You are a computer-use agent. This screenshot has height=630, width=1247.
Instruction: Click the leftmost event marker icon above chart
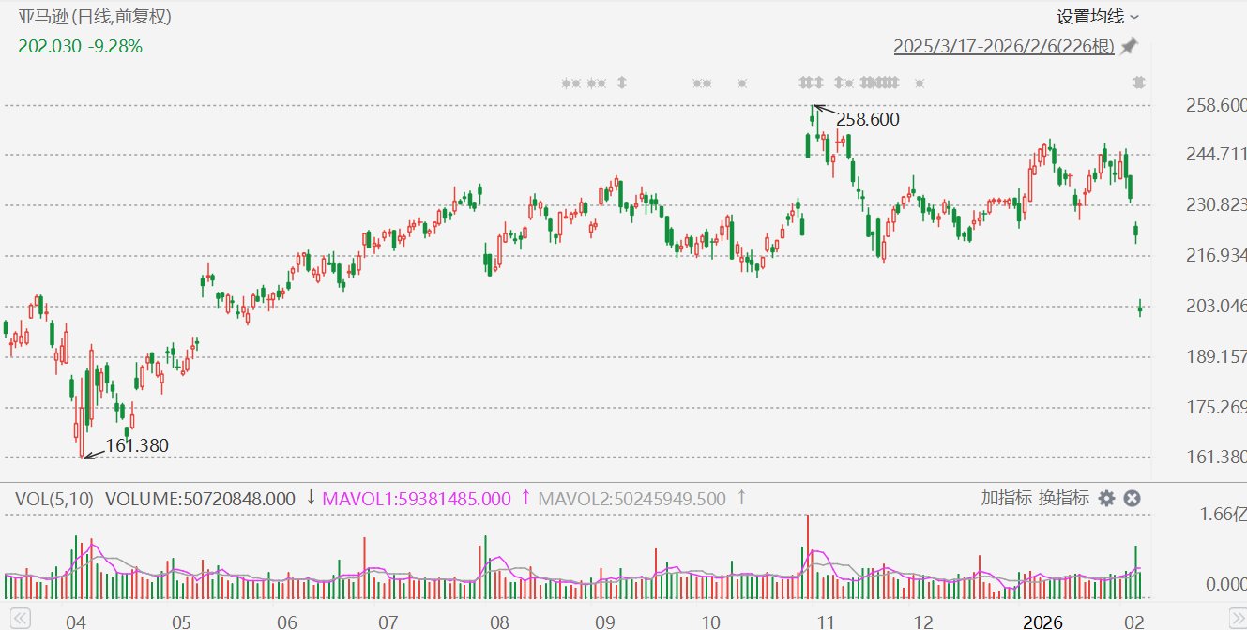566,82
